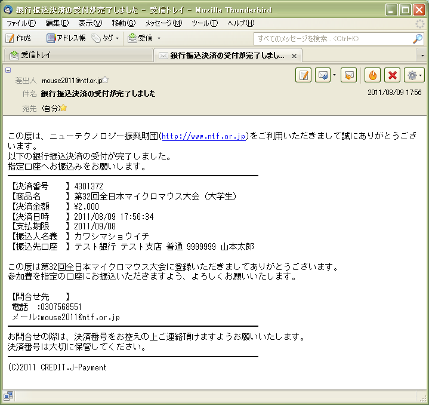Click the online status icon in status bar

click(8, 395)
